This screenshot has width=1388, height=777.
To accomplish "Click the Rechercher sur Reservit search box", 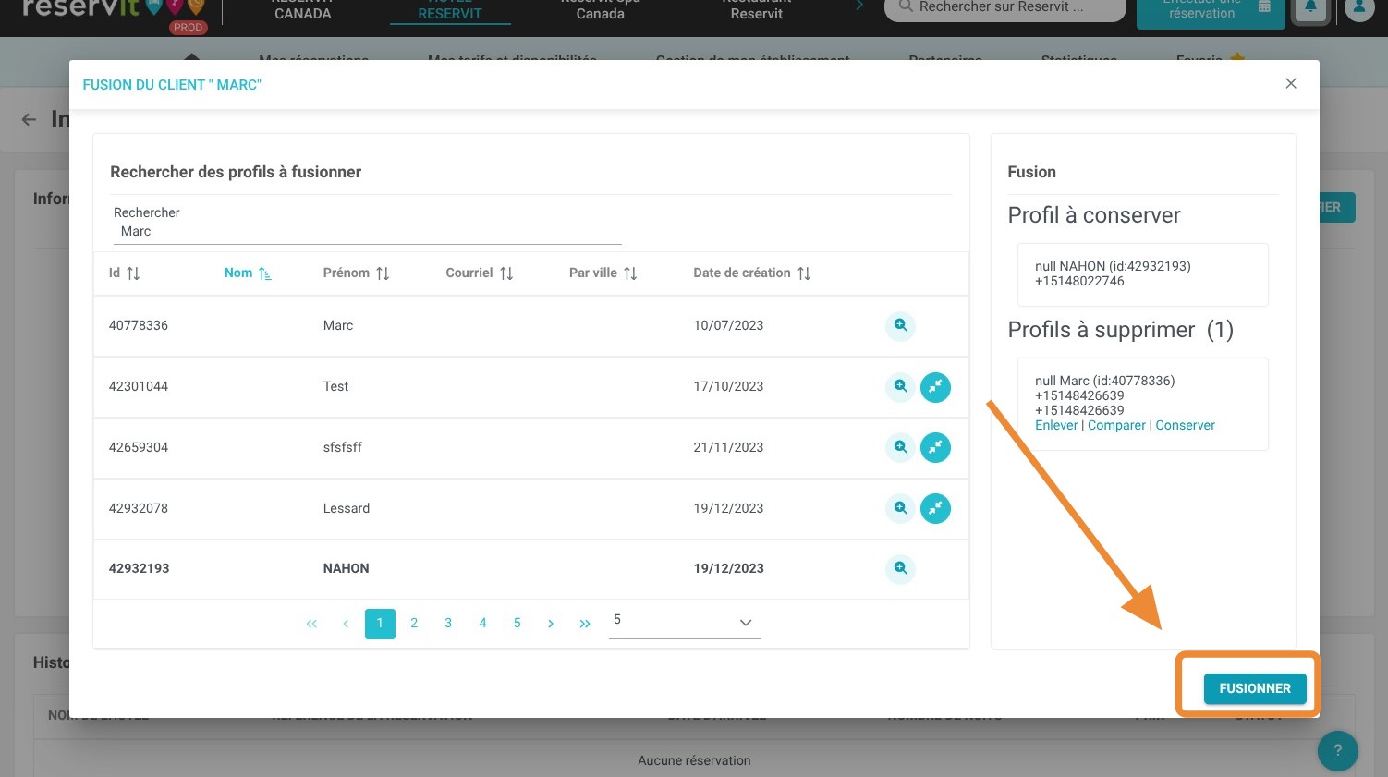I will 1004,7.
